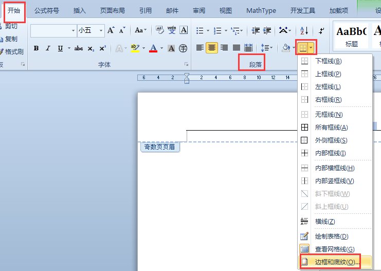Toggle italic text formatting
Viewport: 381px width, 271px height.
pyautogui.click(x=48, y=48)
